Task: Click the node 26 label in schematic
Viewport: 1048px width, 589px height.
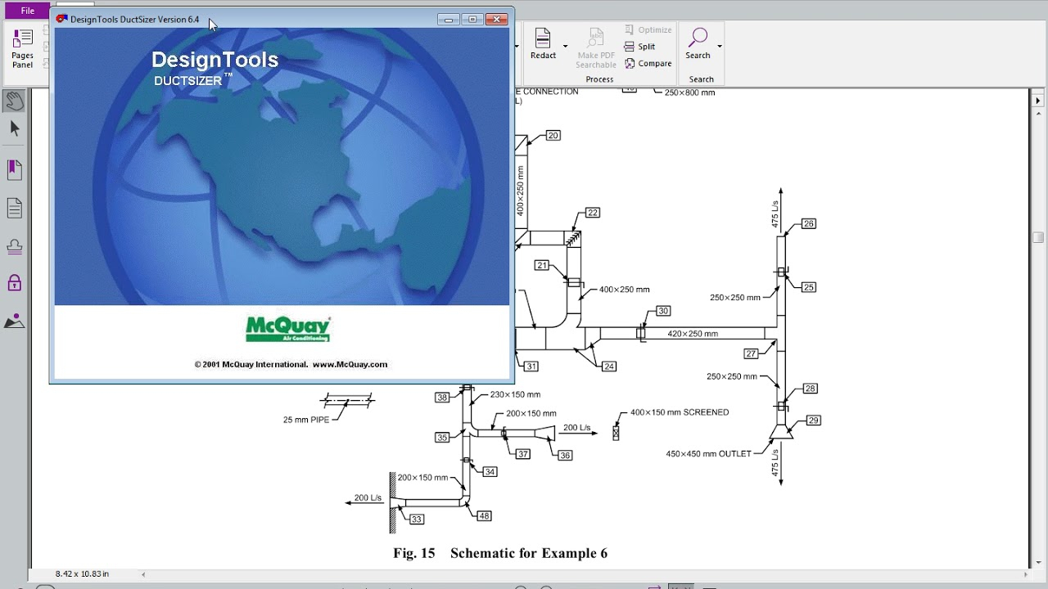Action: point(809,223)
